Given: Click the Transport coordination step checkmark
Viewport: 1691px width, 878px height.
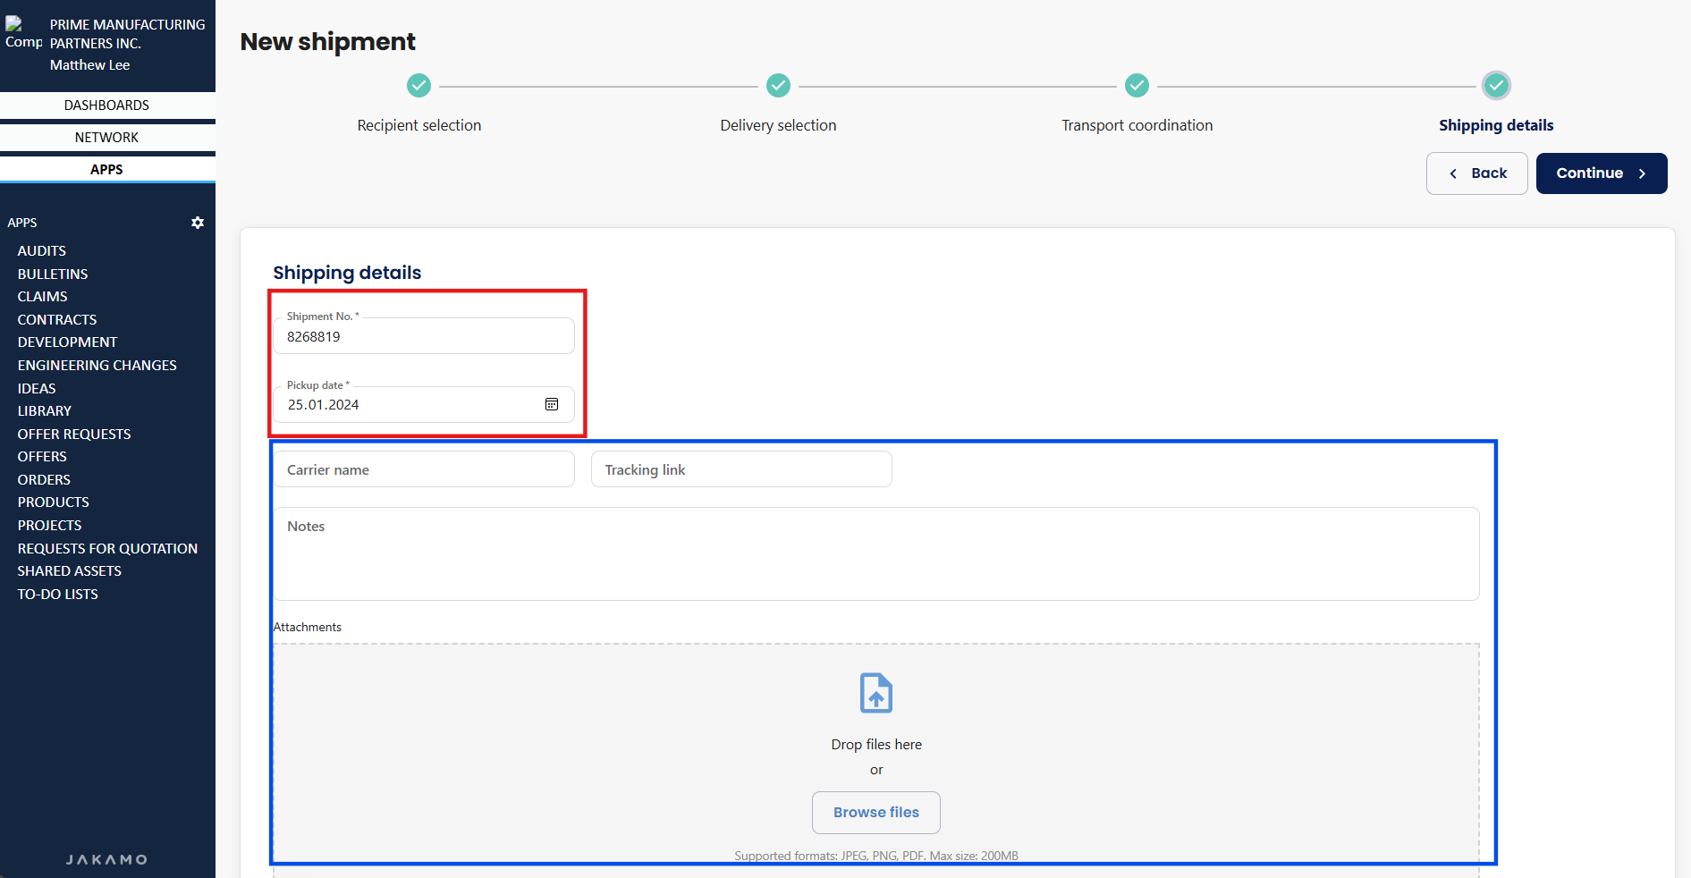Looking at the screenshot, I should [x=1137, y=86].
